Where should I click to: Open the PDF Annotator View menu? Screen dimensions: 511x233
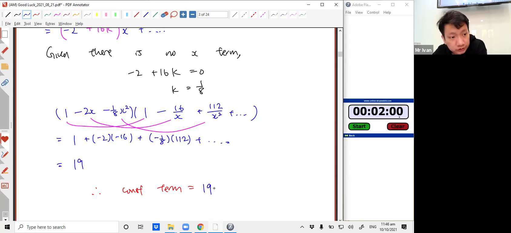pos(38,24)
